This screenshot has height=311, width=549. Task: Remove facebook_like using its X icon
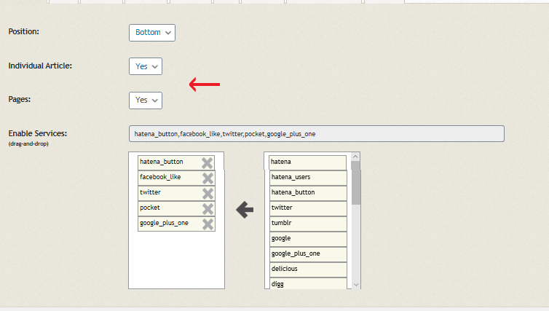point(208,178)
